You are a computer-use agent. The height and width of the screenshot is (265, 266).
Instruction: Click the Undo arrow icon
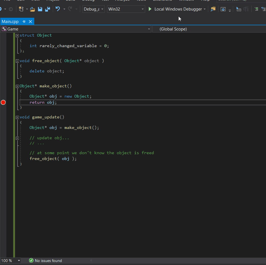[58, 9]
